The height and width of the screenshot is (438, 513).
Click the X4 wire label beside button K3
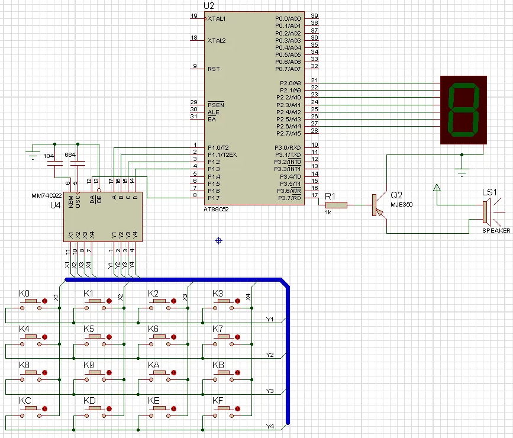click(x=249, y=297)
